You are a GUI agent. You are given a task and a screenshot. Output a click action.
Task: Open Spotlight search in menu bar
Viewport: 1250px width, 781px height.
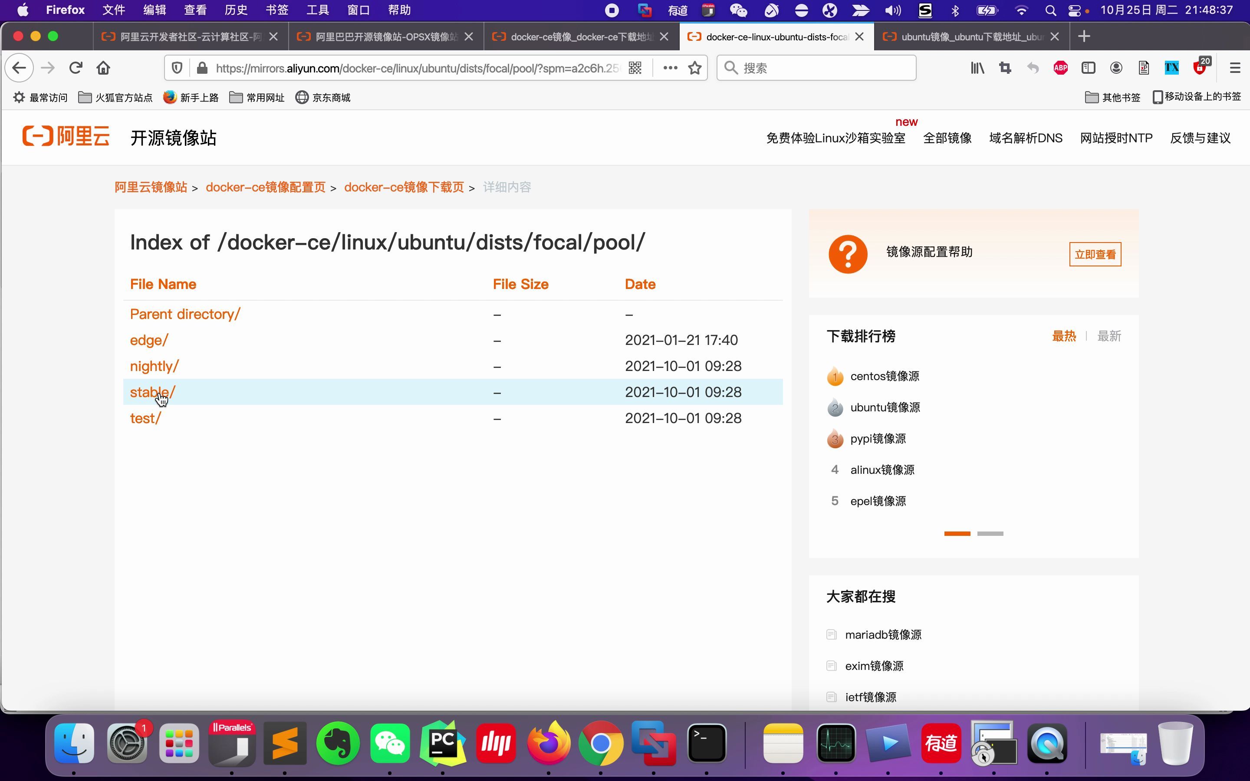pyautogui.click(x=1050, y=10)
